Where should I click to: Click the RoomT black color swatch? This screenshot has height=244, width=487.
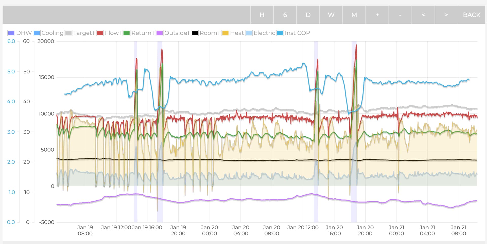coord(195,33)
